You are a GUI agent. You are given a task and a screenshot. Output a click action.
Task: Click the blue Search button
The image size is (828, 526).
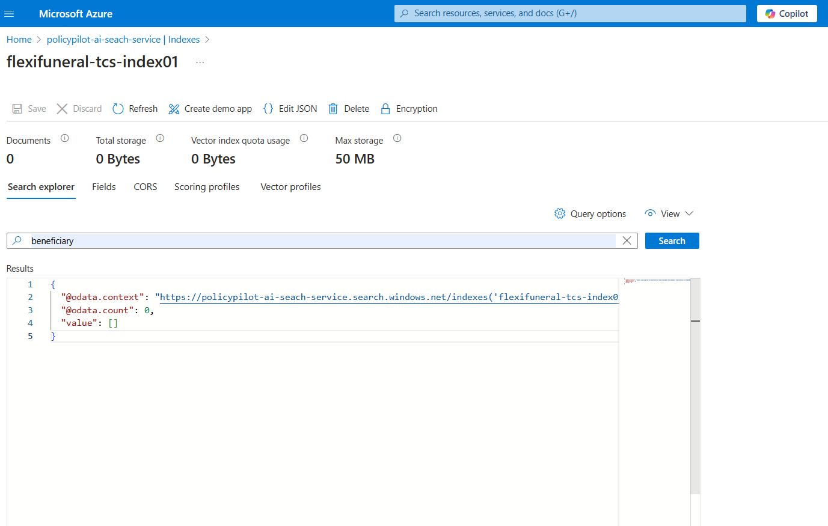pyautogui.click(x=672, y=241)
